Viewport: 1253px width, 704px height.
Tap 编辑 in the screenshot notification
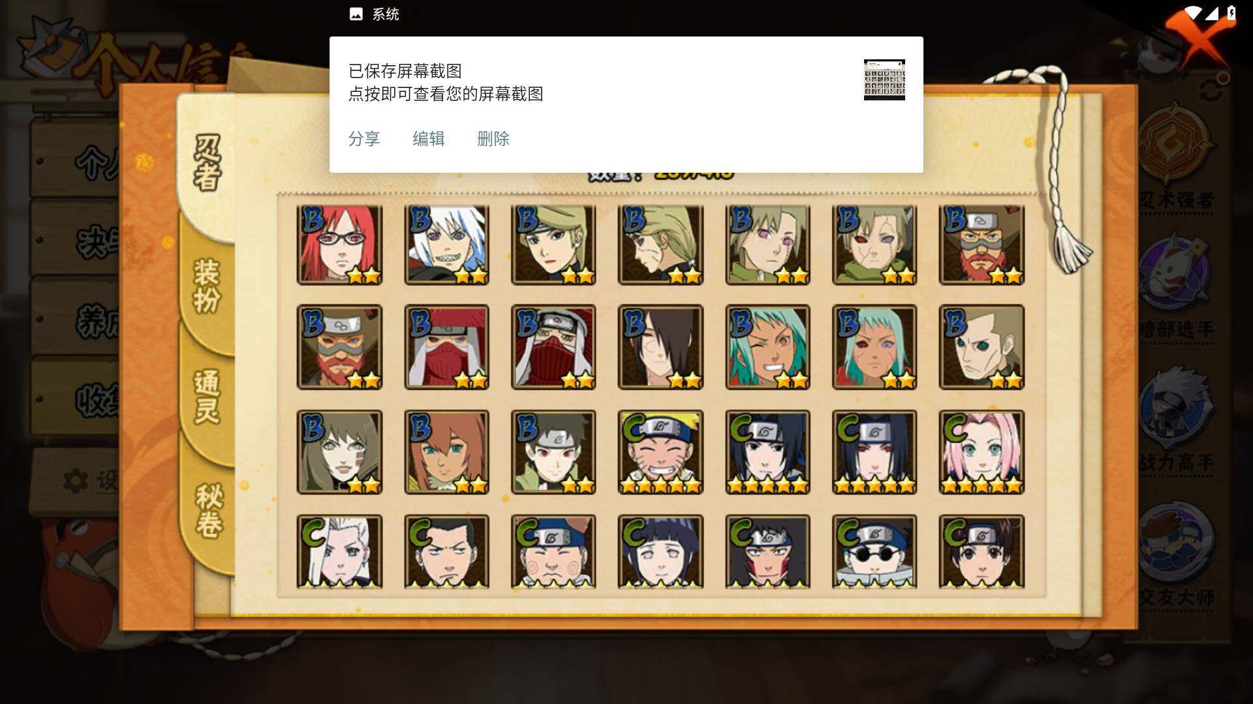429,139
